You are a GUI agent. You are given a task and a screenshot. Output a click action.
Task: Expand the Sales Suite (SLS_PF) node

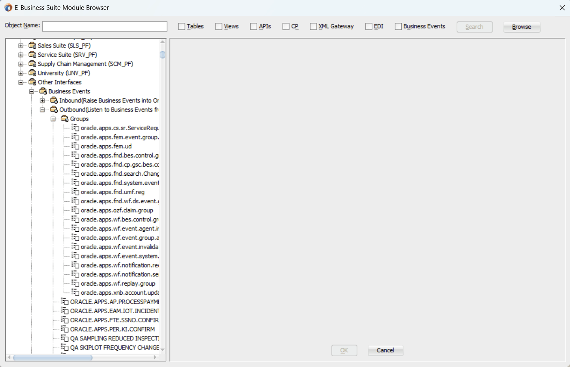coord(21,46)
